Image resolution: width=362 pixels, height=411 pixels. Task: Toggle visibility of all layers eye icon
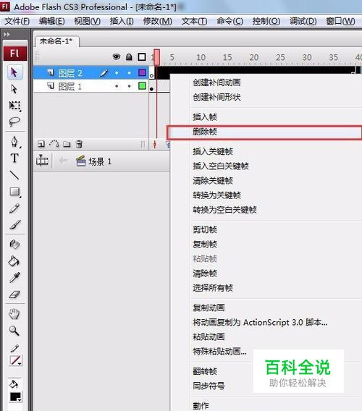tap(117, 56)
